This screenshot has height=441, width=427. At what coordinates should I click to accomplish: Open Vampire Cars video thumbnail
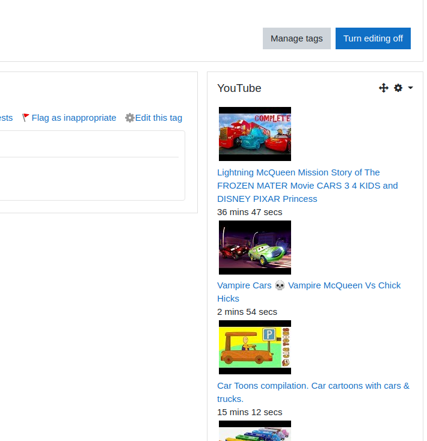pos(255,248)
